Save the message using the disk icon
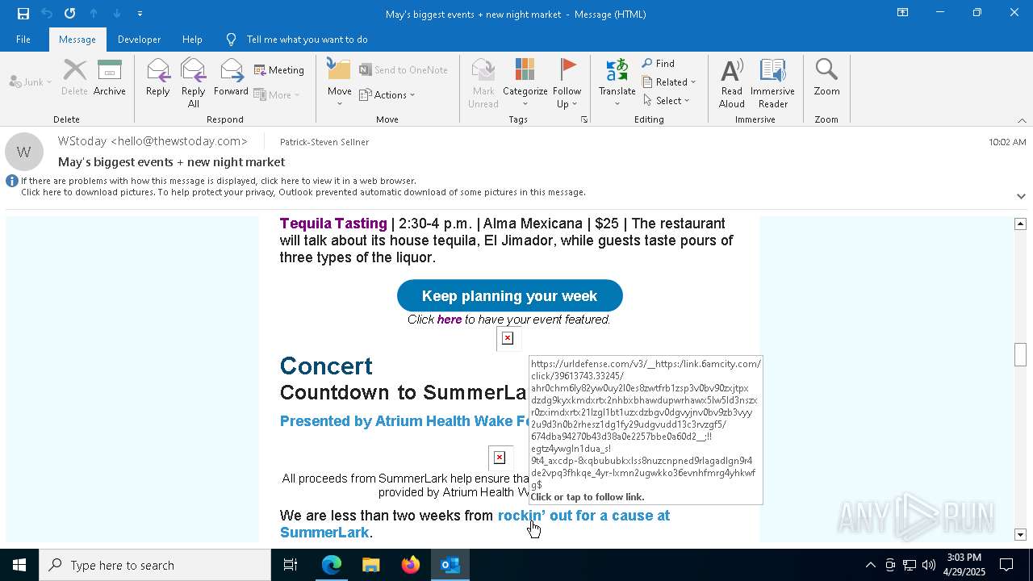Viewport: 1033px width, 581px height. point(23,13)
